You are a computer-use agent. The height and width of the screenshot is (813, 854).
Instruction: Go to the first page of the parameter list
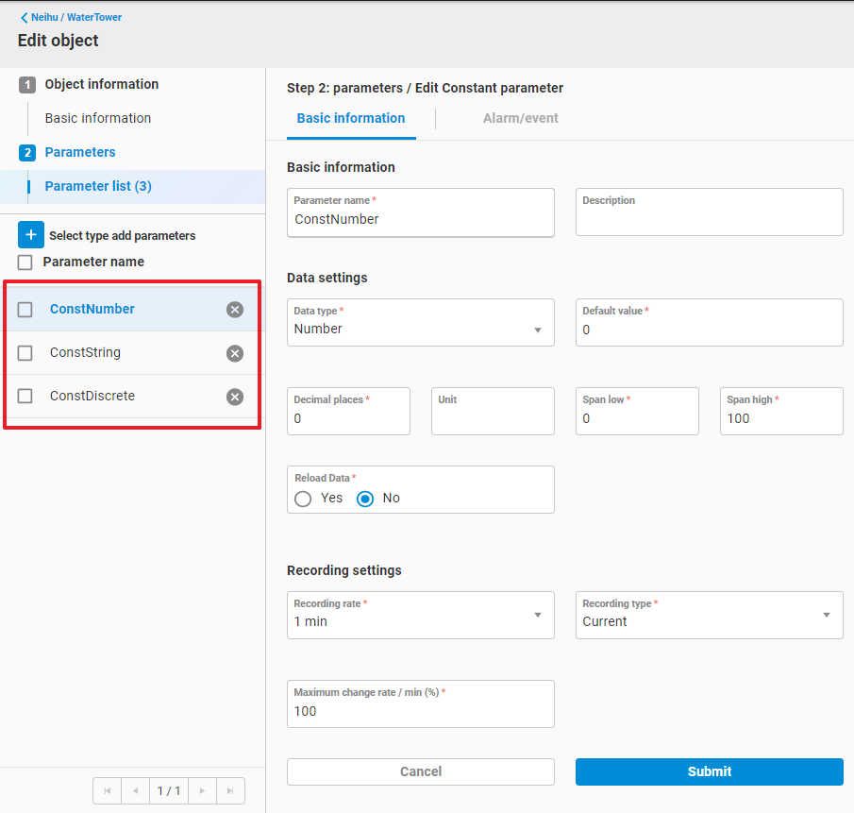coord(107,790)
